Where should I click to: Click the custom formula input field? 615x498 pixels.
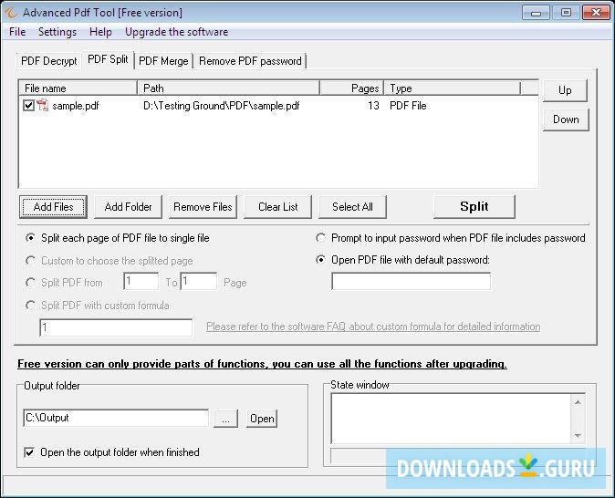tap(116, 327)
